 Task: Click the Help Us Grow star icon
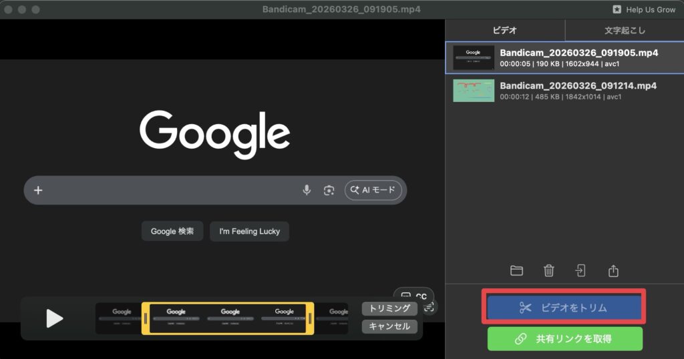click(617, 10)
